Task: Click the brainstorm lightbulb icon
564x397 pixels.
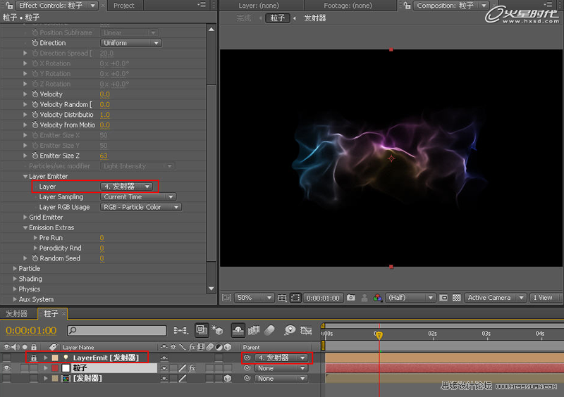Action: 290,330
